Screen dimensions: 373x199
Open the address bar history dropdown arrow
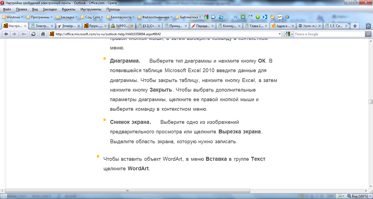[x=279, y=34]
